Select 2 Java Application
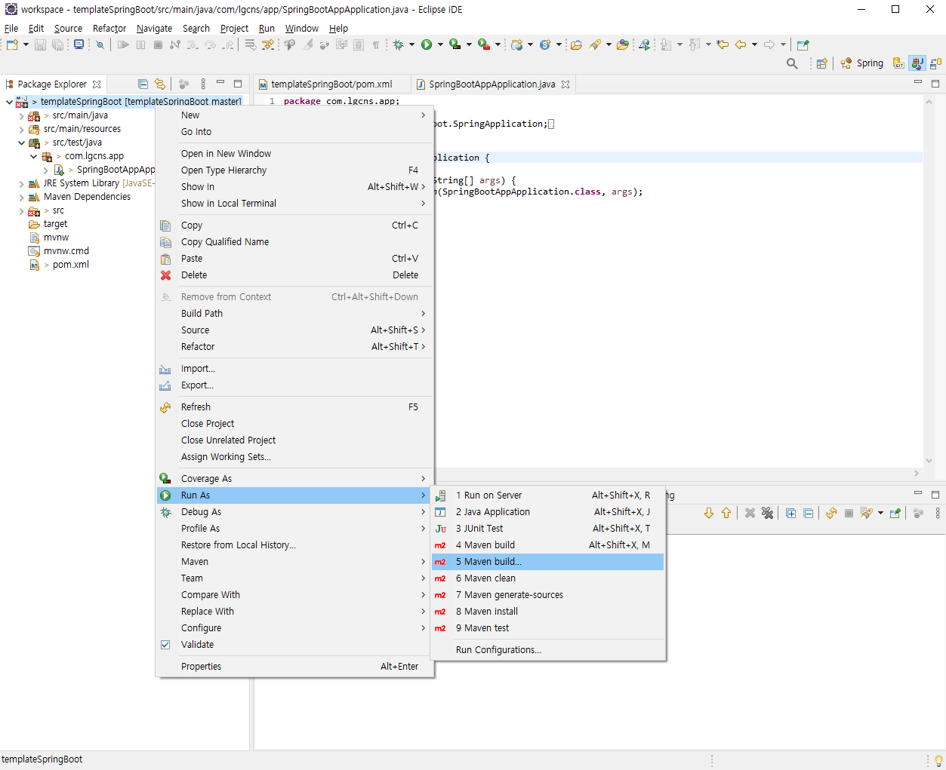Image resolution: width=946 pixels, height=770 pixels. pos(547,512)
